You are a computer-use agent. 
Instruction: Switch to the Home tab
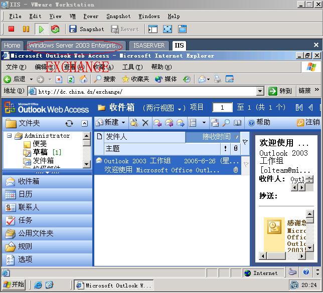[x=12, y=45]
